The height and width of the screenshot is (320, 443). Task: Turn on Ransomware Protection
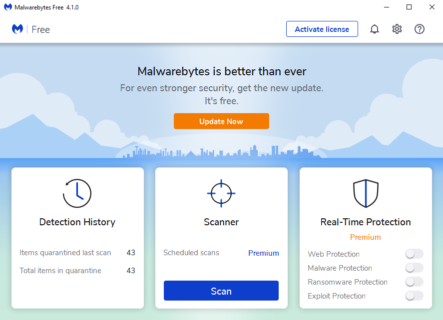414,282
